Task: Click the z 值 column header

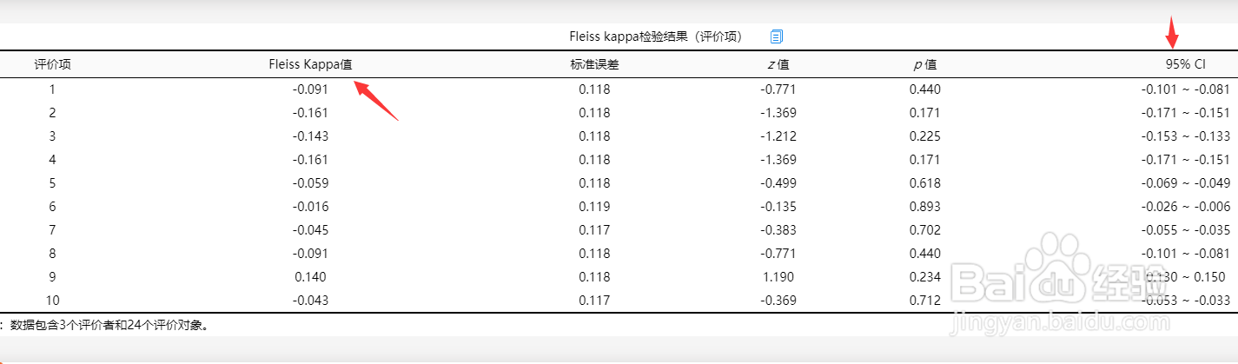Action: [x=778, y=64]
